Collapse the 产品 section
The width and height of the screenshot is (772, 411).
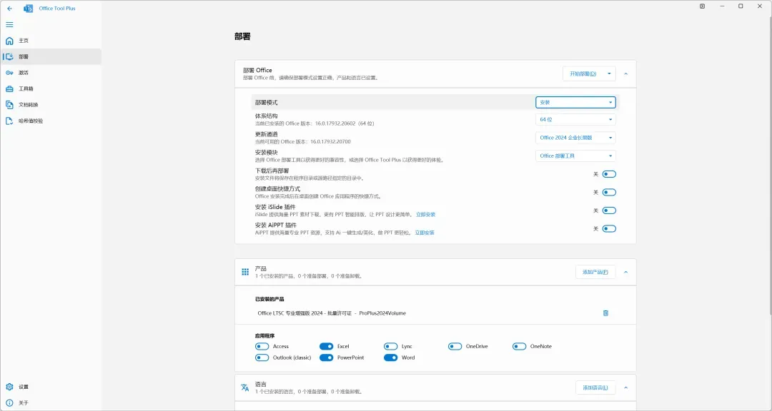click(625, 272)
